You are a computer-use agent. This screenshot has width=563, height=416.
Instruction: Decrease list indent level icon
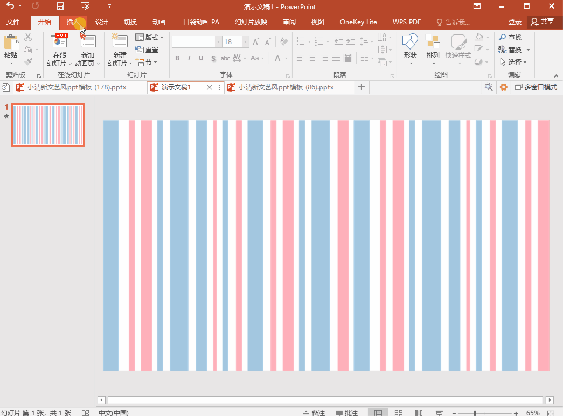pos(338,41)
